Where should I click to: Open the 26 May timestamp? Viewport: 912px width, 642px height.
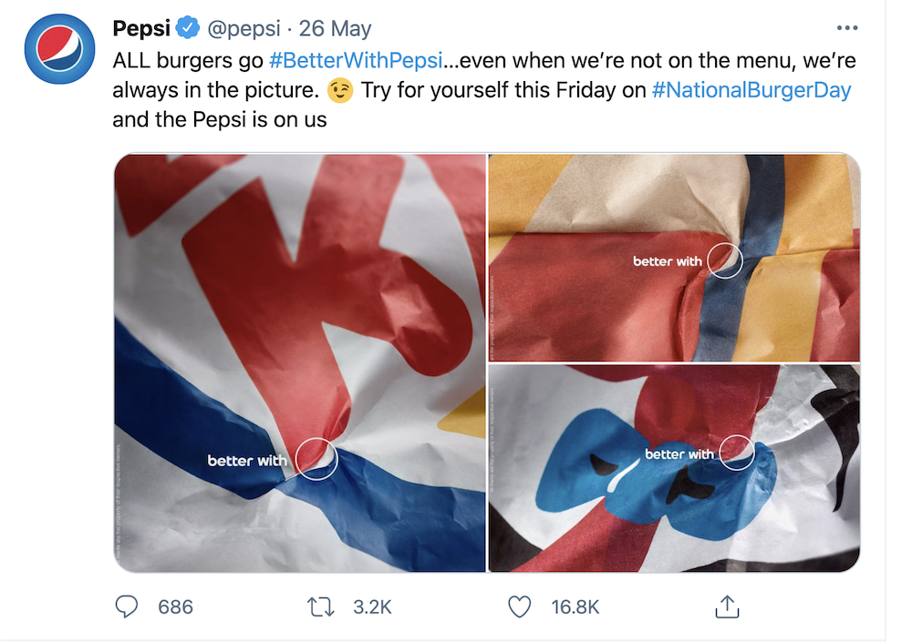(335, 29)
